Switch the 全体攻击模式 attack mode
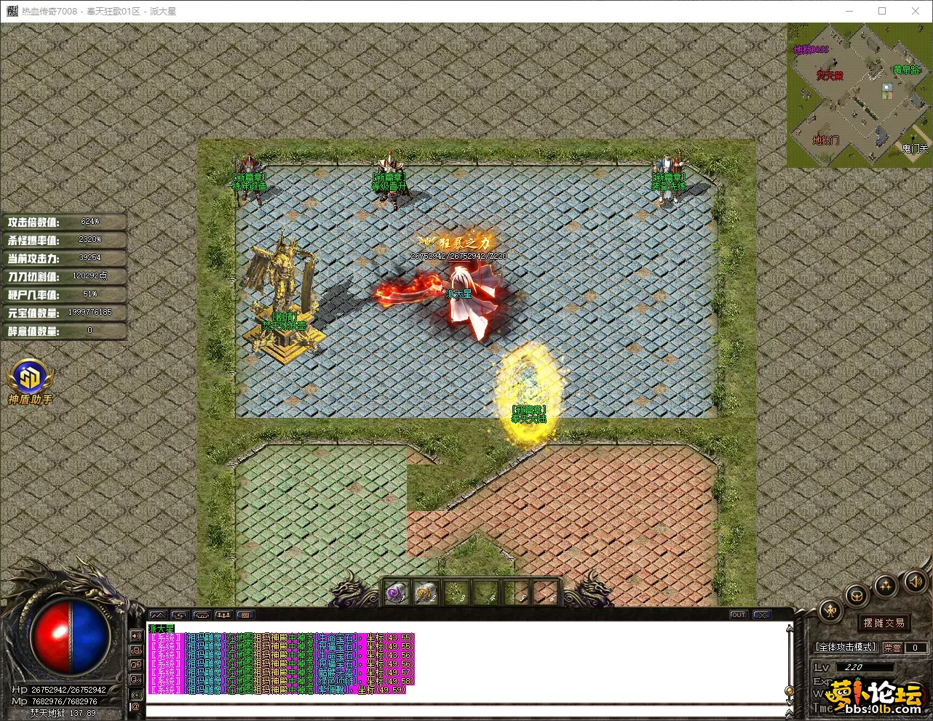 coord(845,647)
